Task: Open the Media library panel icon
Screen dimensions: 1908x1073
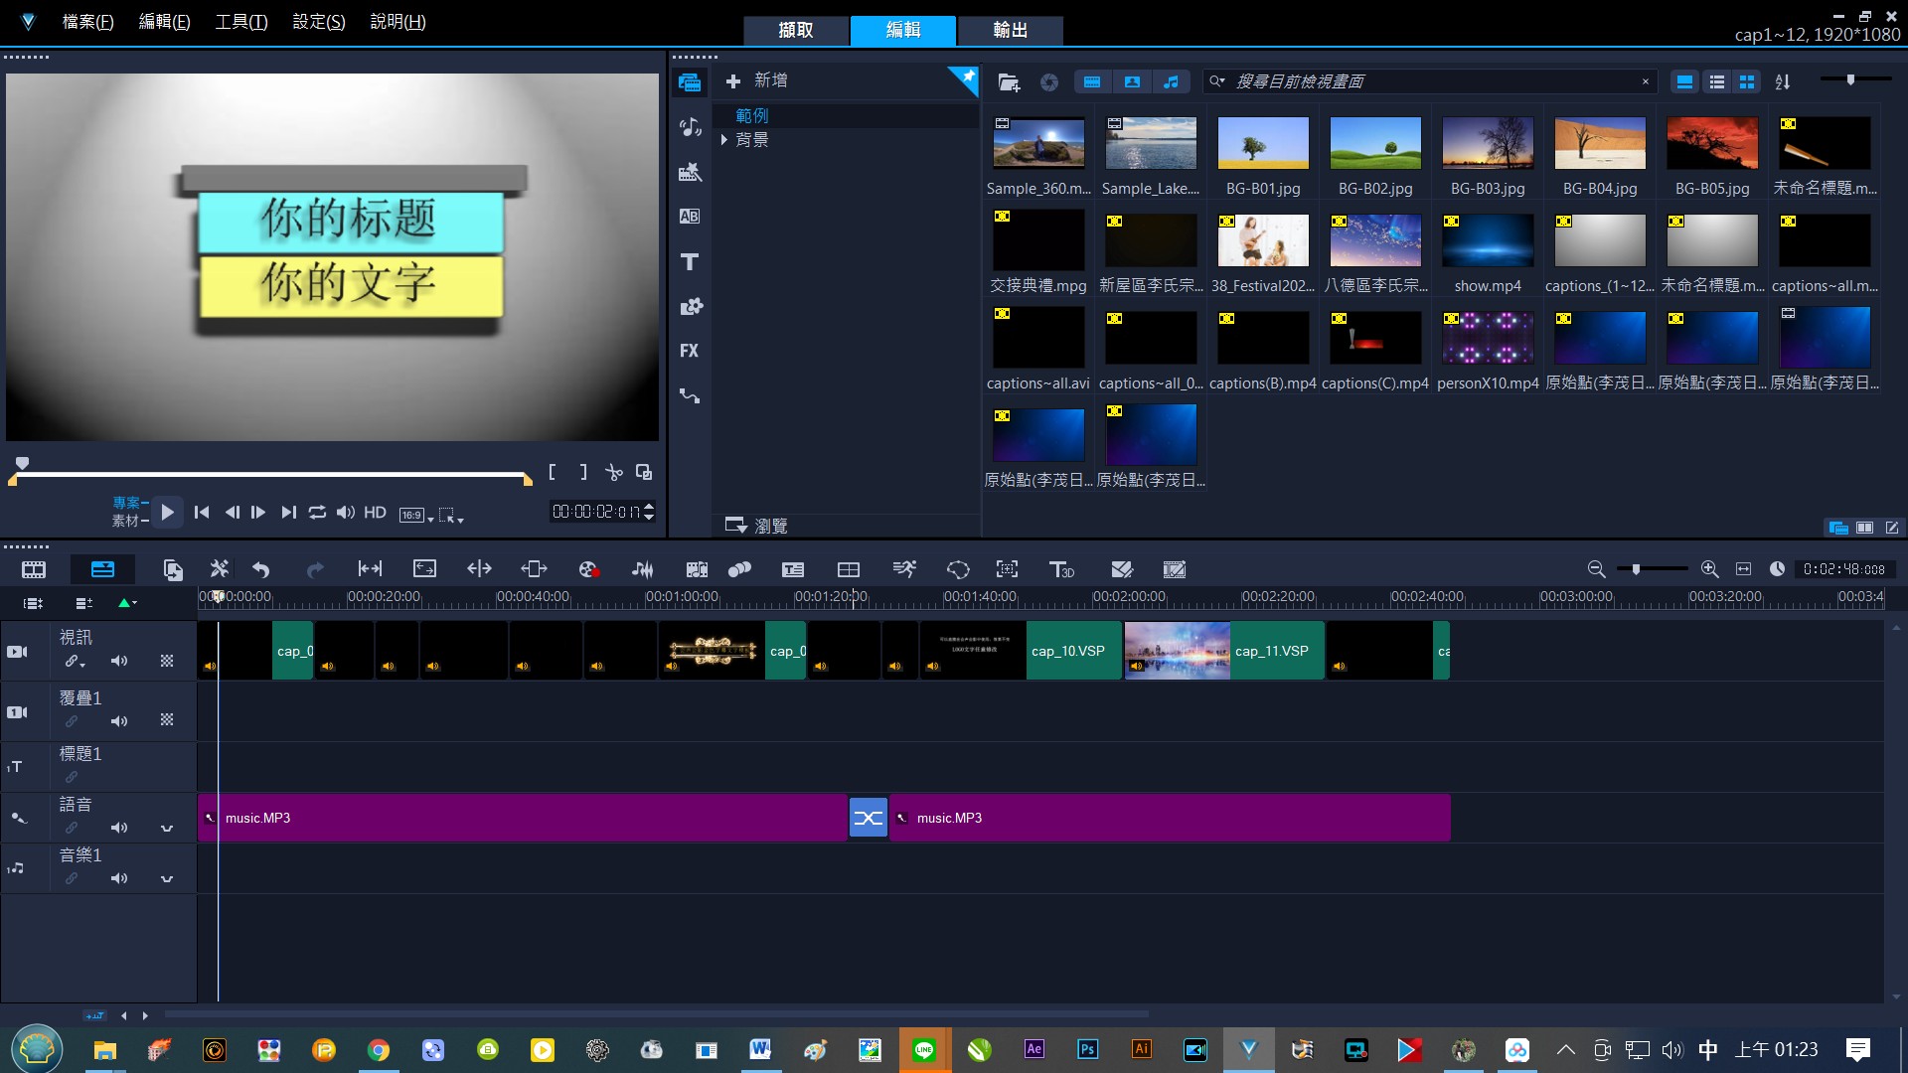Action: click(x=690, y=82)
